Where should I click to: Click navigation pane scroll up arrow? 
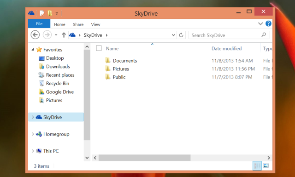87,46
